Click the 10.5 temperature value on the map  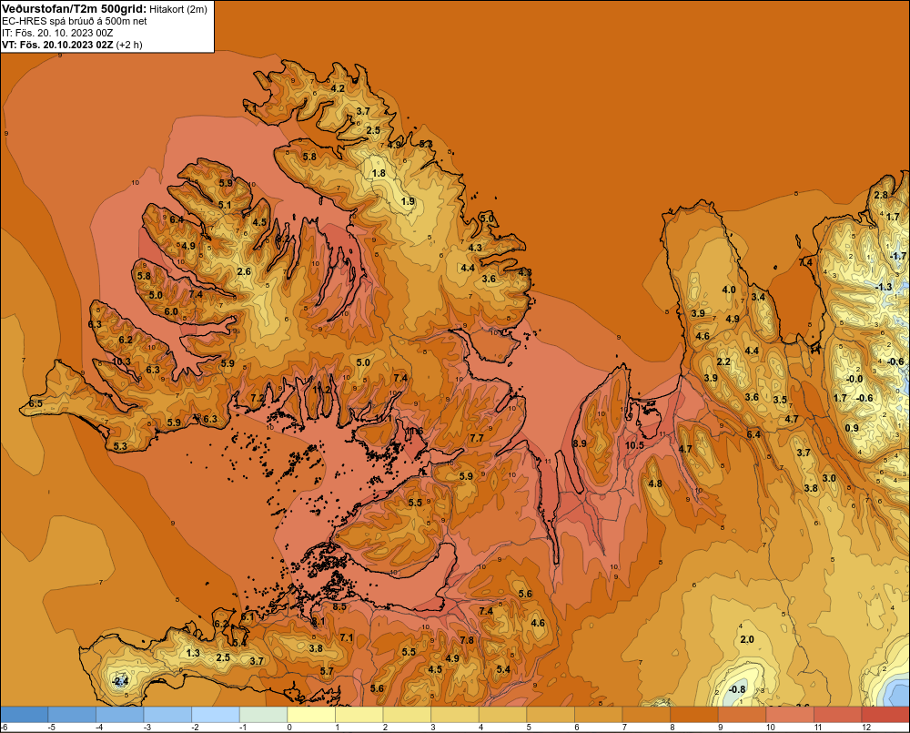(635, 445)
